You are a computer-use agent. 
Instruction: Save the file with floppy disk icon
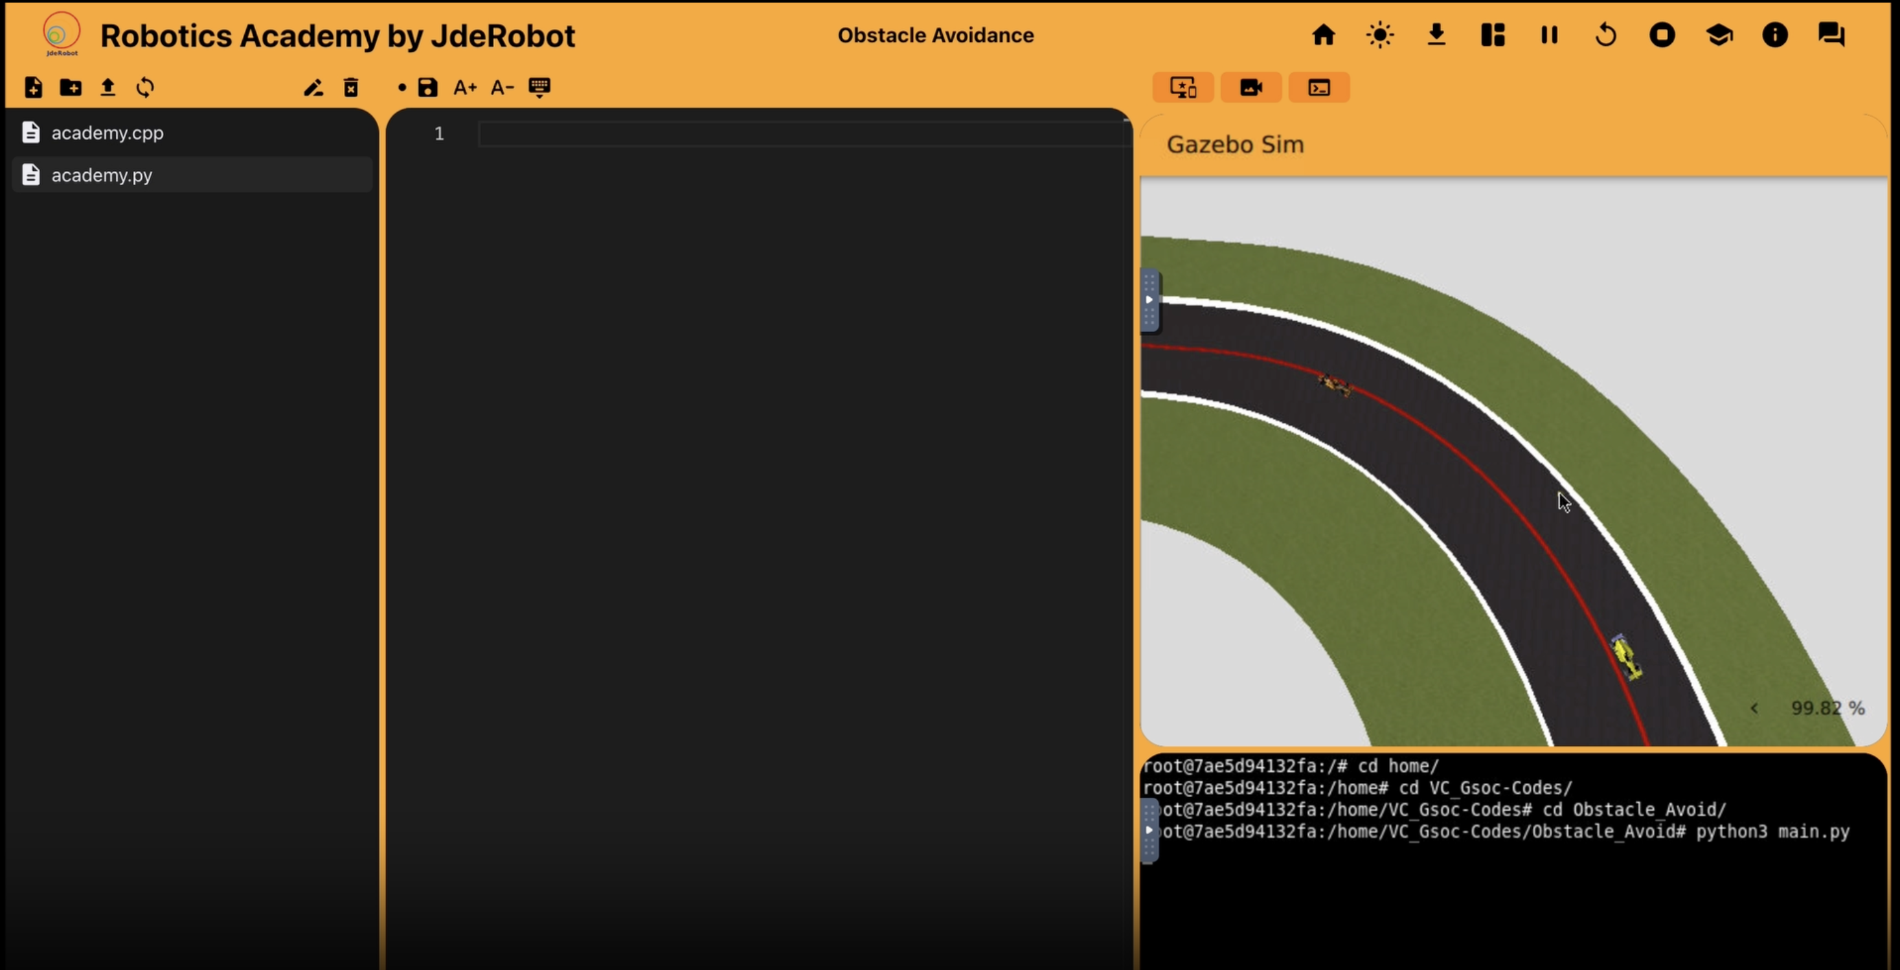point(428,87)
